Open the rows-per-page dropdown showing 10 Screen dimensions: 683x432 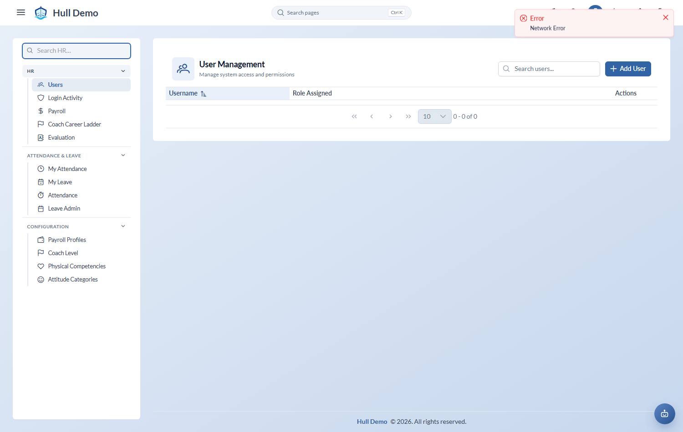coord(435,116)
